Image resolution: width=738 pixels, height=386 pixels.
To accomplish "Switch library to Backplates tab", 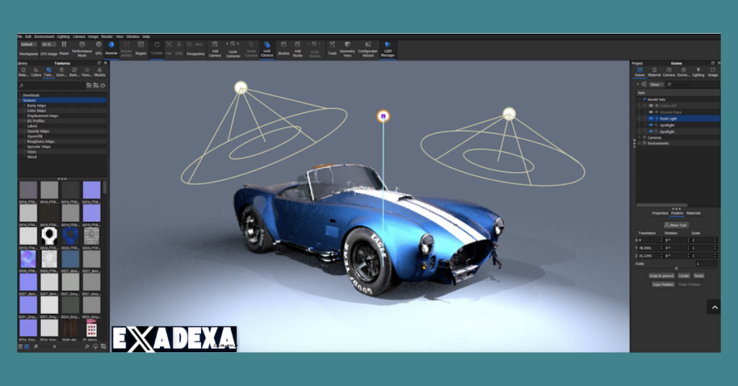I will pos(74,72).
